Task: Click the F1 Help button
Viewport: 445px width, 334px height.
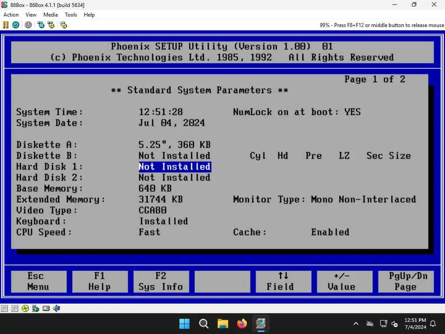Action: pos(100,281)
